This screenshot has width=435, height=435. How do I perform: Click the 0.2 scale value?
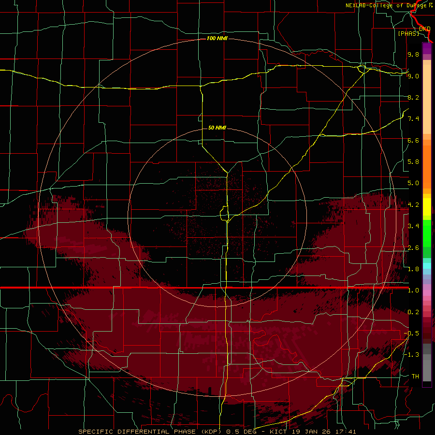[x=413, y=312]
